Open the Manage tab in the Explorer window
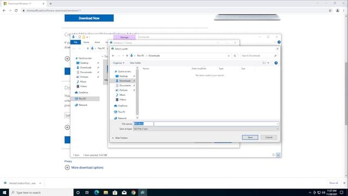 pyautogui.click(x=125, y=38)
